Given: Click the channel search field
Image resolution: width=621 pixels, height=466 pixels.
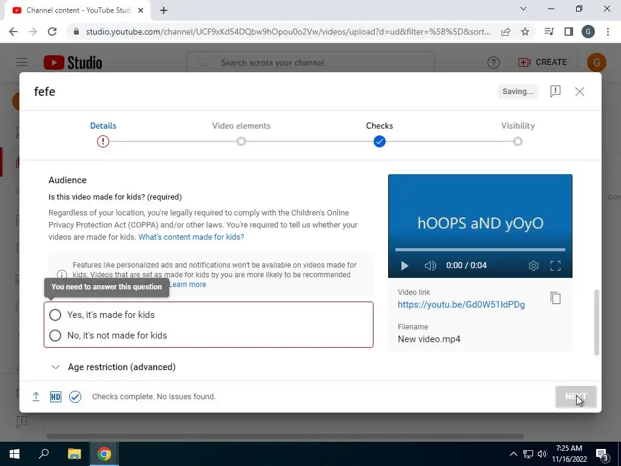Looking at the screenshot, I should pos(310,62).
